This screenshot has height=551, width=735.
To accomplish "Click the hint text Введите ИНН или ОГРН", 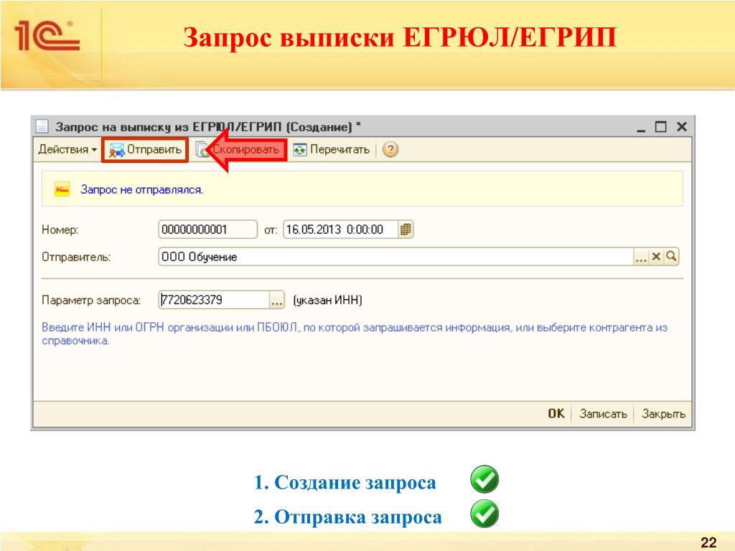I will pyautogui.click(x=355, y=334).
